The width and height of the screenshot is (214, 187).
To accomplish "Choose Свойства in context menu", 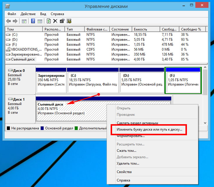I will tap(124, 172).
